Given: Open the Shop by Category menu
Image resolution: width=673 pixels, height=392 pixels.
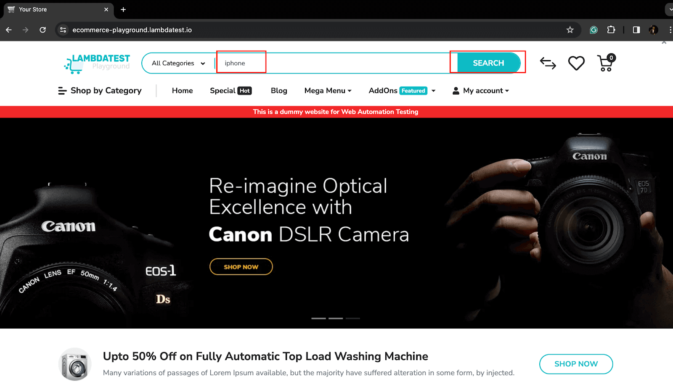Looking at the screenshot, I should pyautogui.click(x=100, y=91).
